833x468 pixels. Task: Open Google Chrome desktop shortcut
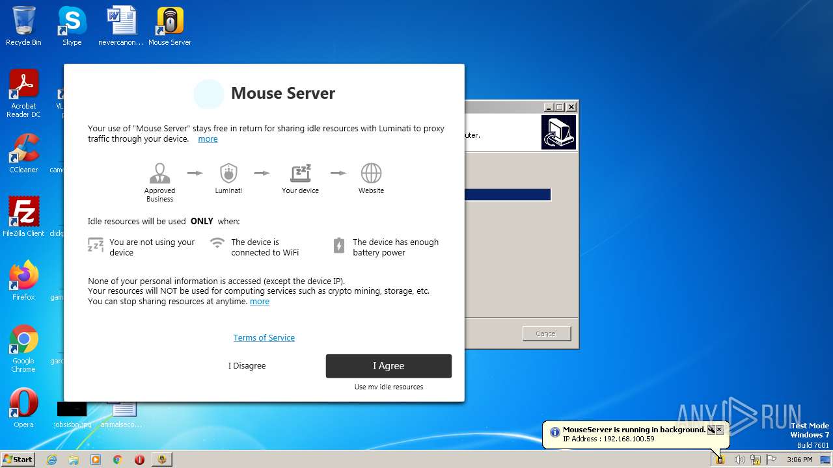(23, 348)
